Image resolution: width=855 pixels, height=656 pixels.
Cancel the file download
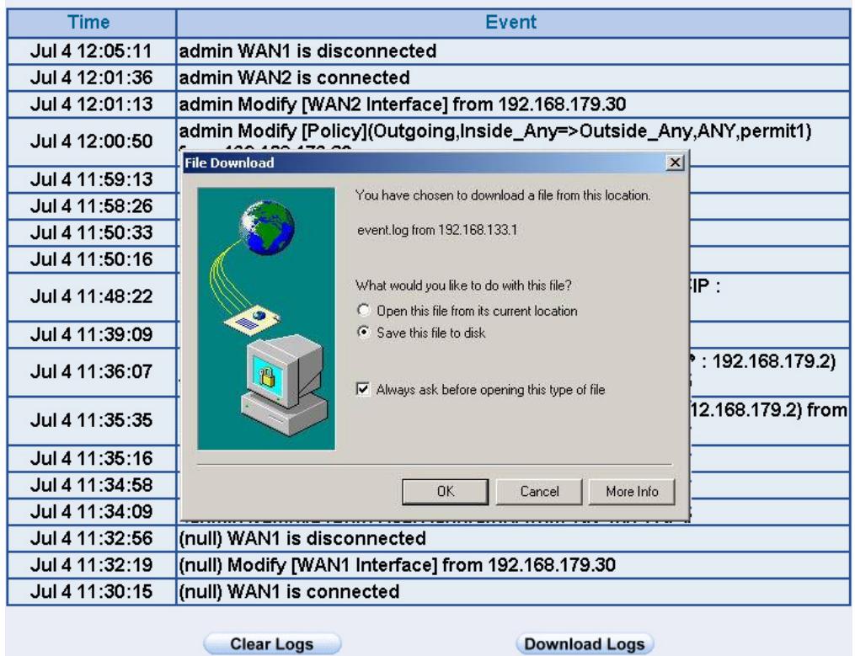(x=539, y=491)
